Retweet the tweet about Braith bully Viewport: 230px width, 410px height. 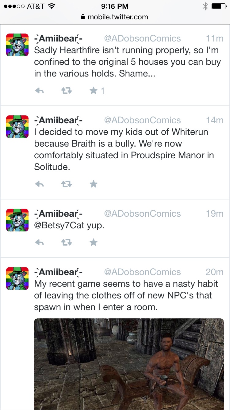coord(67,184)
